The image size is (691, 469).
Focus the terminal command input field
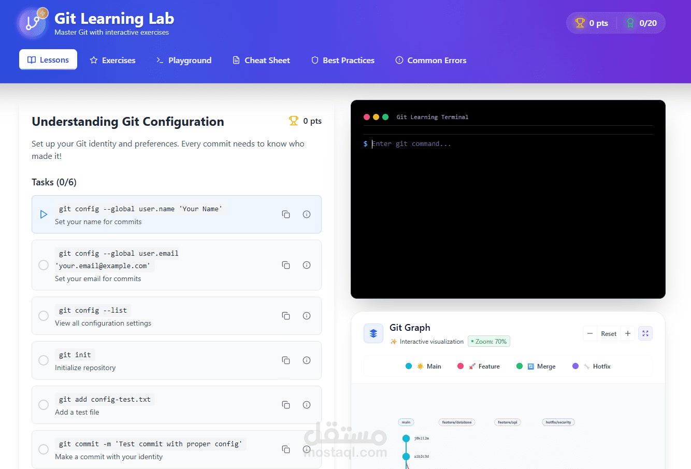coord(512,144)
